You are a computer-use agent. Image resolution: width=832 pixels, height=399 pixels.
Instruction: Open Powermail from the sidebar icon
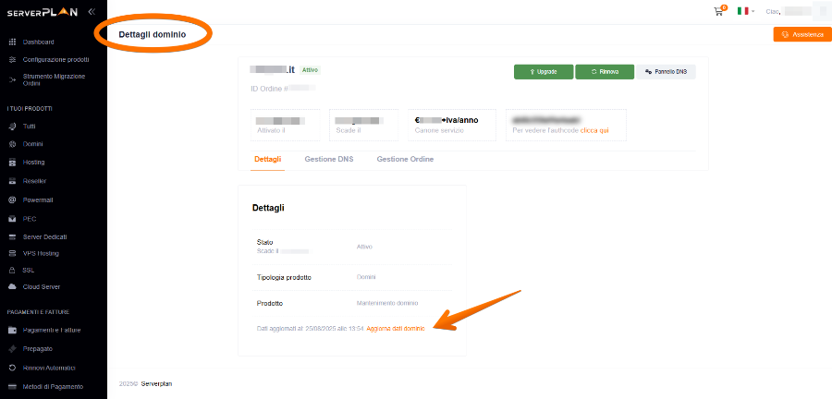pyautogui.click(x=12, y=199)
